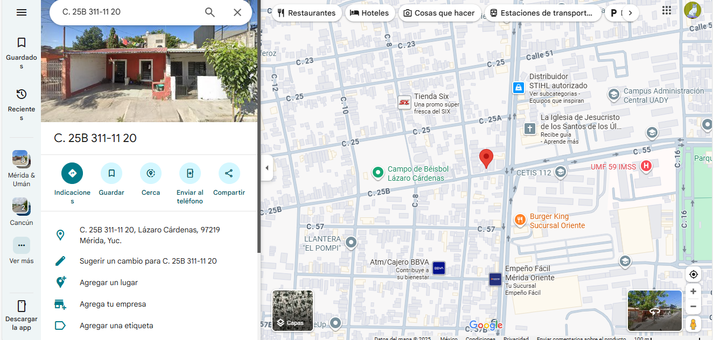The width and height of the screenshot is (713, 340).
Task: Click the Compartir share button
Action: pyautogui.click(x=229, y=173)
